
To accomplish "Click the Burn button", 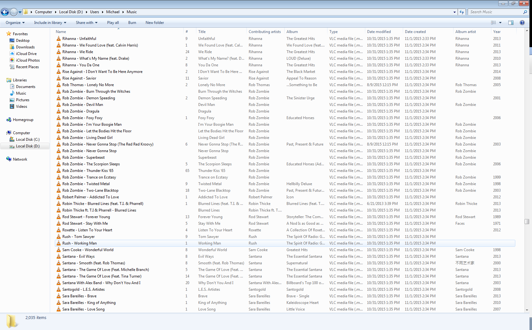I will click(132, 23).
